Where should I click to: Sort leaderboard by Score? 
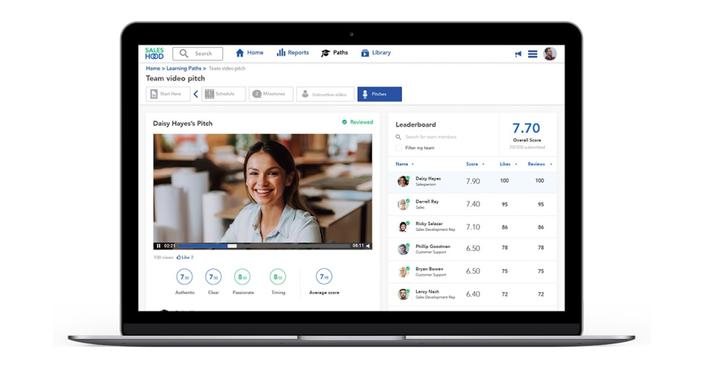pyautogui.click(x=475, y=163)
